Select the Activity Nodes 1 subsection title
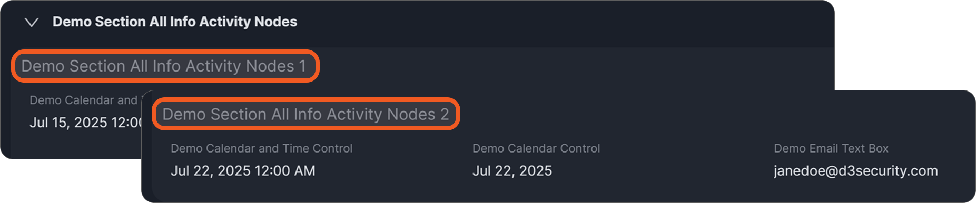The height and width of the screenshot is (203, 976). [x=164, y=66]
